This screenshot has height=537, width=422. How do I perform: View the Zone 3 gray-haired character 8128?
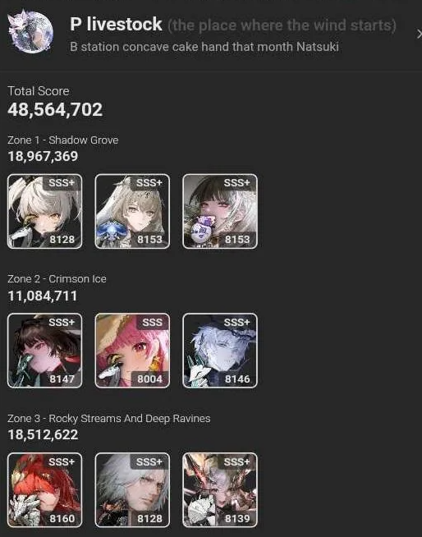pyautogui.click(x=132, y=490)
